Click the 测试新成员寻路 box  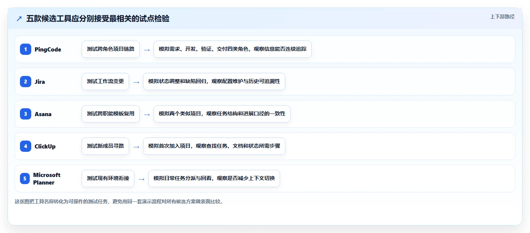pyautogui.click(x=105, y=146)
